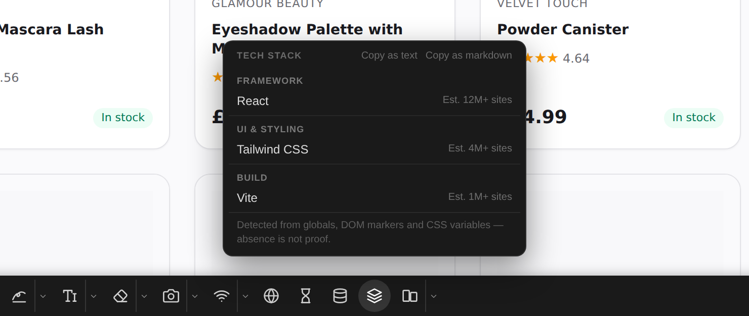
Task: Expand the text tool dropdown arrow
Action: (94, 296)
